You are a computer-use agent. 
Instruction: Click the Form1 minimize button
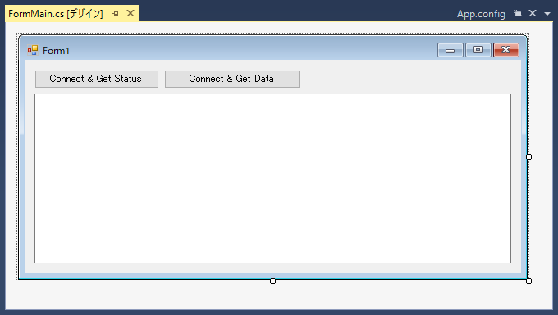tap(451, 50)
